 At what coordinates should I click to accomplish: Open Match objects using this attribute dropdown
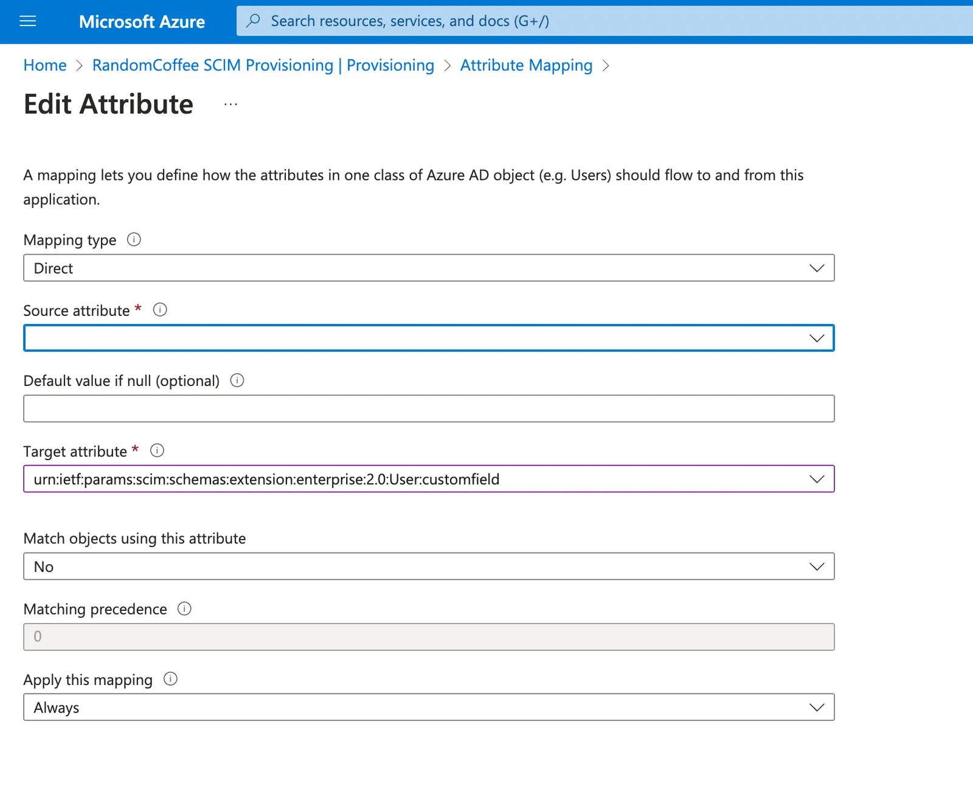click(x=429, y=566)
